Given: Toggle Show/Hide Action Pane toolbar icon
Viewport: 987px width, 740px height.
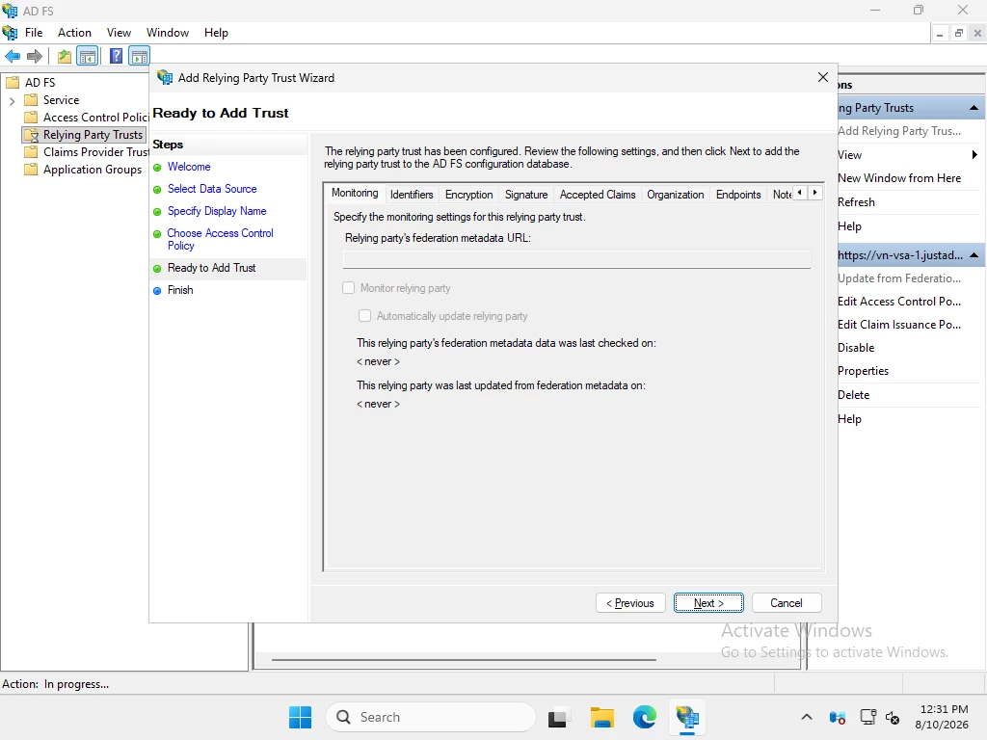Looking at the screenshot, I should (139, 56).
